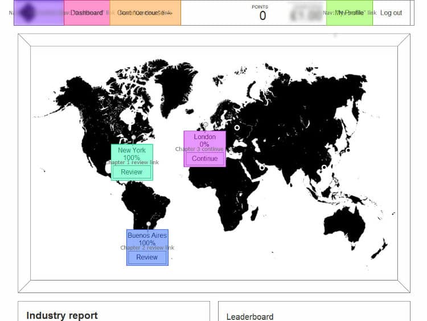
Task: Open the Continue course nav link
Action: pos(145,13)
